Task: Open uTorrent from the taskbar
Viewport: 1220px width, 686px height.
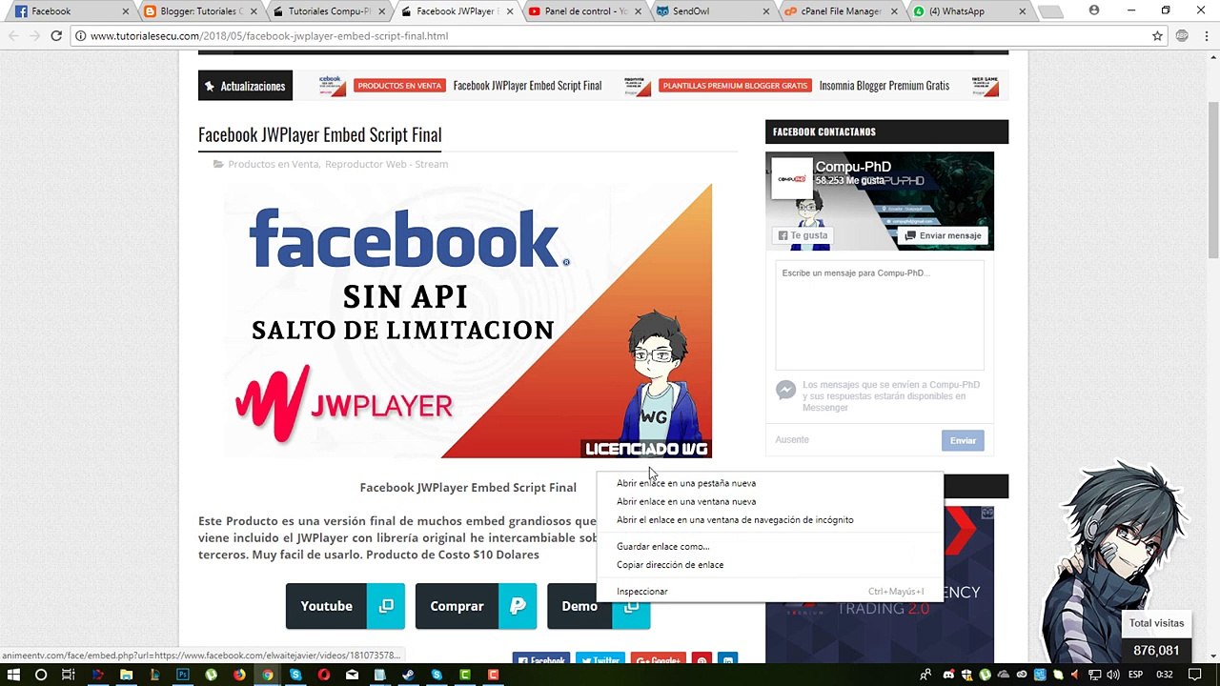Action: click(x=211, y=675)
